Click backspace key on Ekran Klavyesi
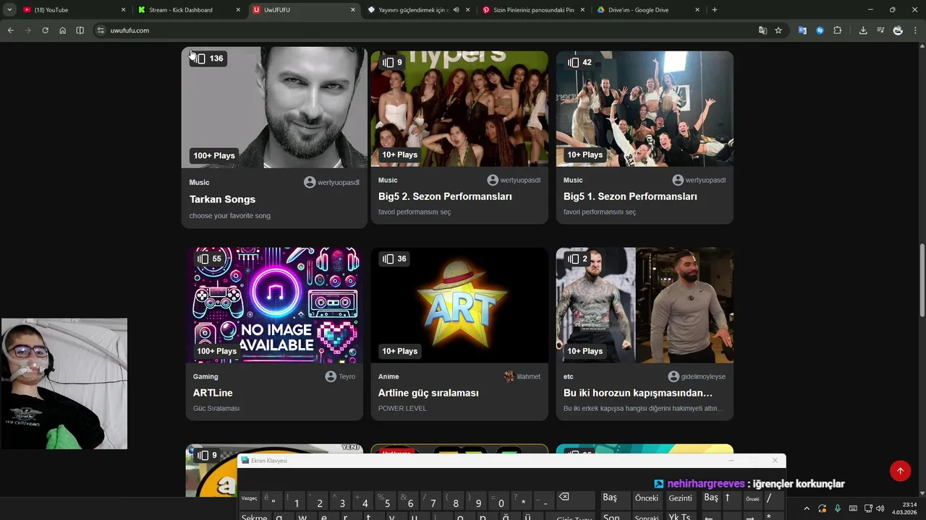This screenshot has height=520, width=926. click(574, 499)
